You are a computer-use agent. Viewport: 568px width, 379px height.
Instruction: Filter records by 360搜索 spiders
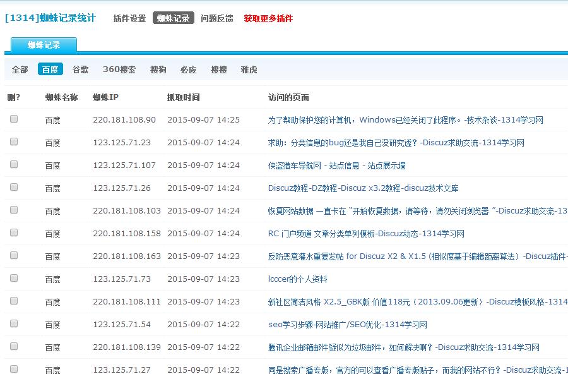pos(119,69)
